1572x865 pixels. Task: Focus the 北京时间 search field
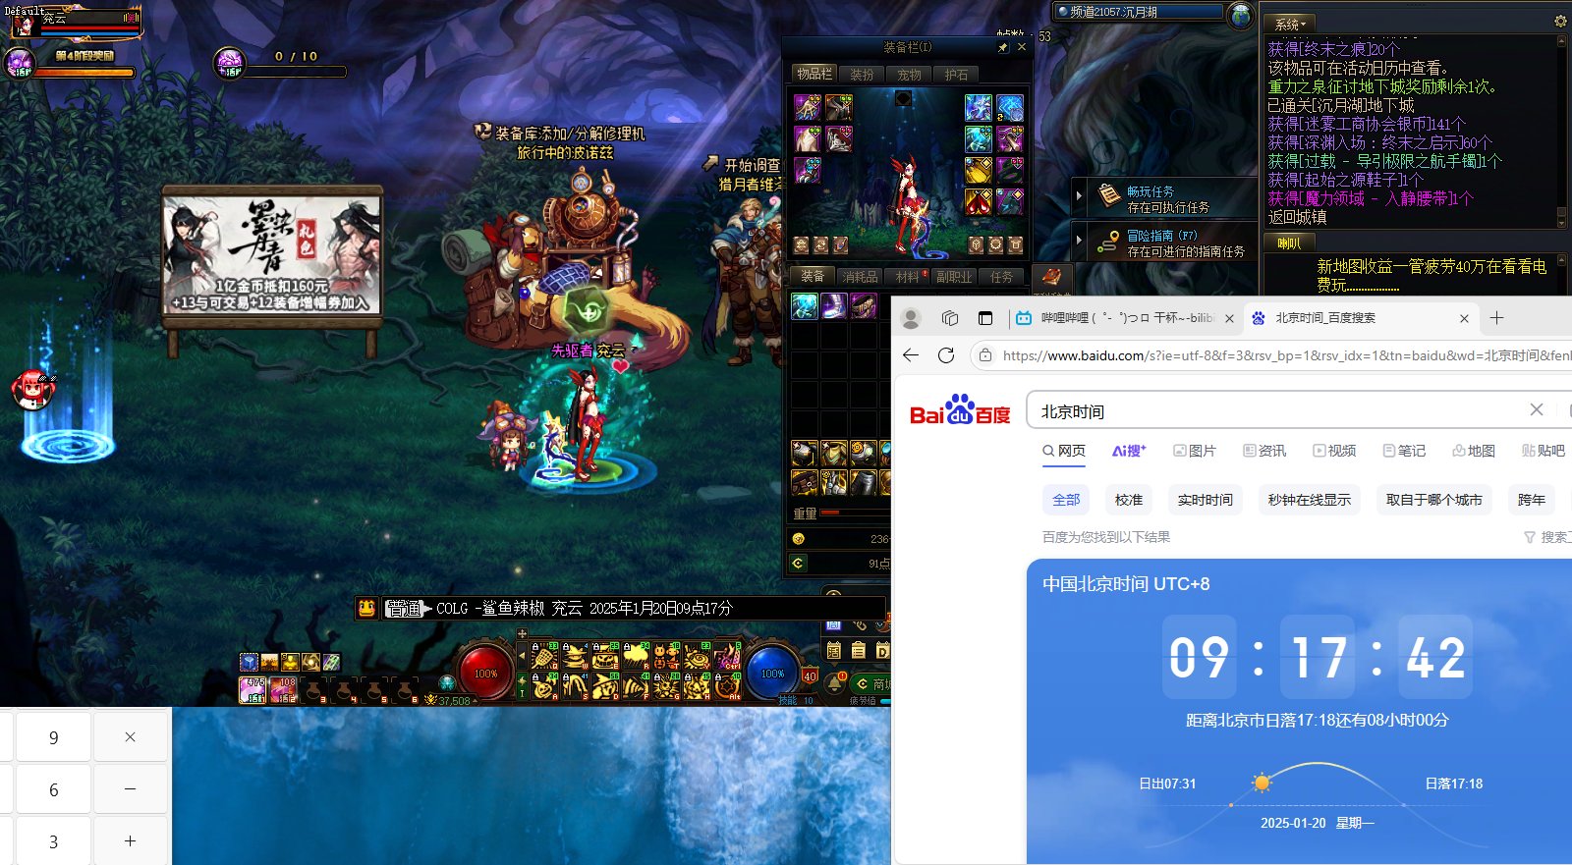[x=1277, y=411]
